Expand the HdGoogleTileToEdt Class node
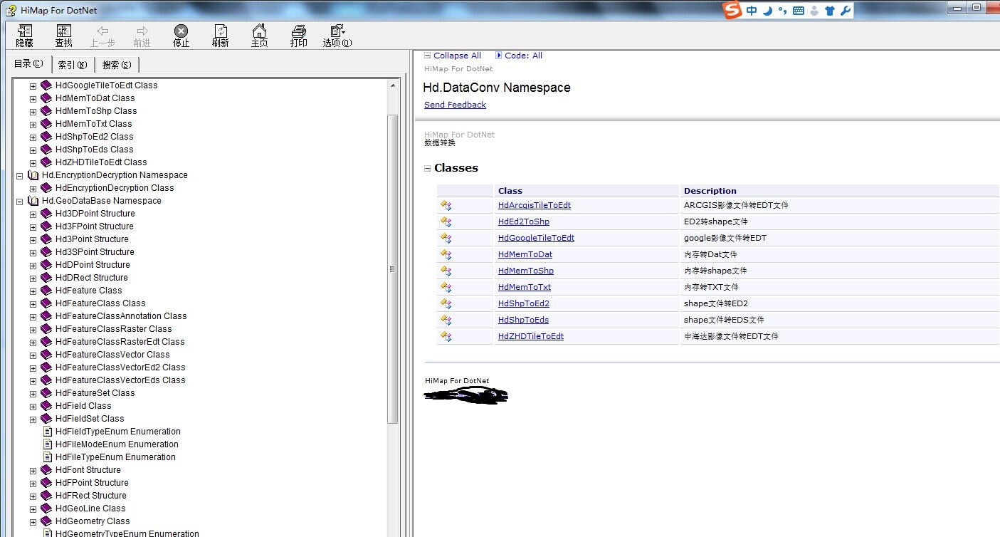 pyautogui.click(x=33, y=85)
